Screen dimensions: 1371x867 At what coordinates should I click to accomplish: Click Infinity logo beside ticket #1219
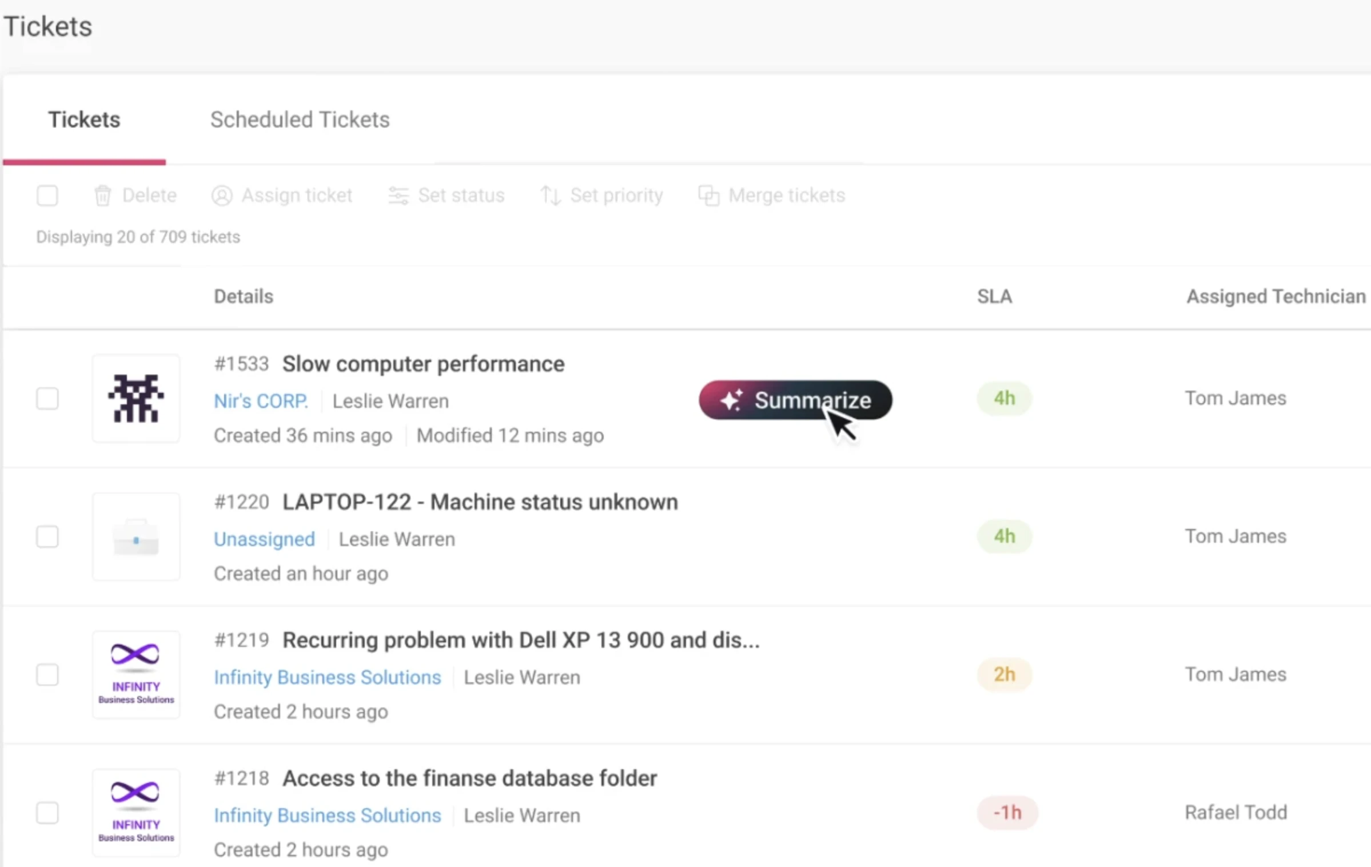pos(136,675)
